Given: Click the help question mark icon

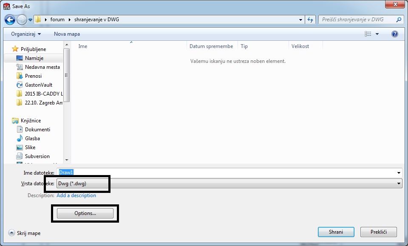Looking at the screenshot, I should 394,34.
